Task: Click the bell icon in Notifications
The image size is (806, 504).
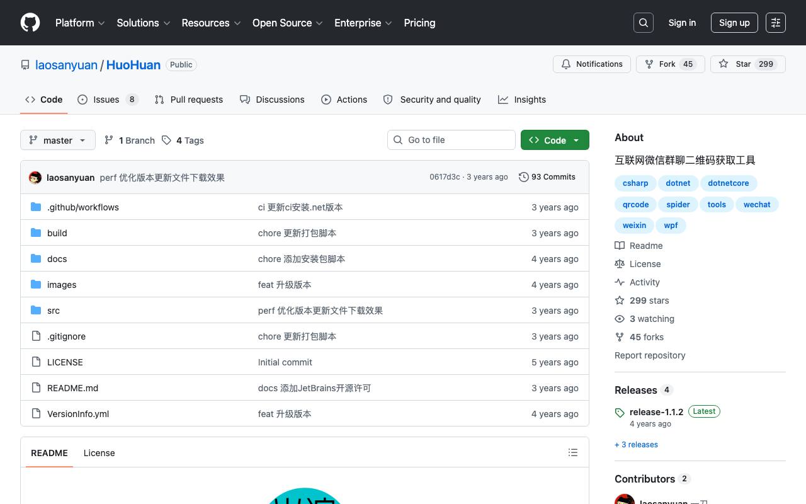Action: (x=566, y=64)
